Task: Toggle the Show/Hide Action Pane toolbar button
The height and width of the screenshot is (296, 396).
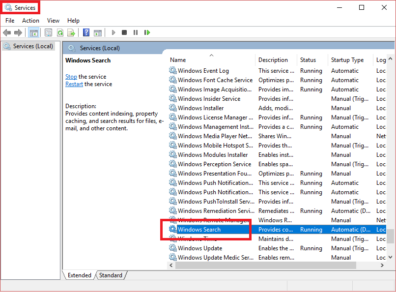Action: click(98, 32)
